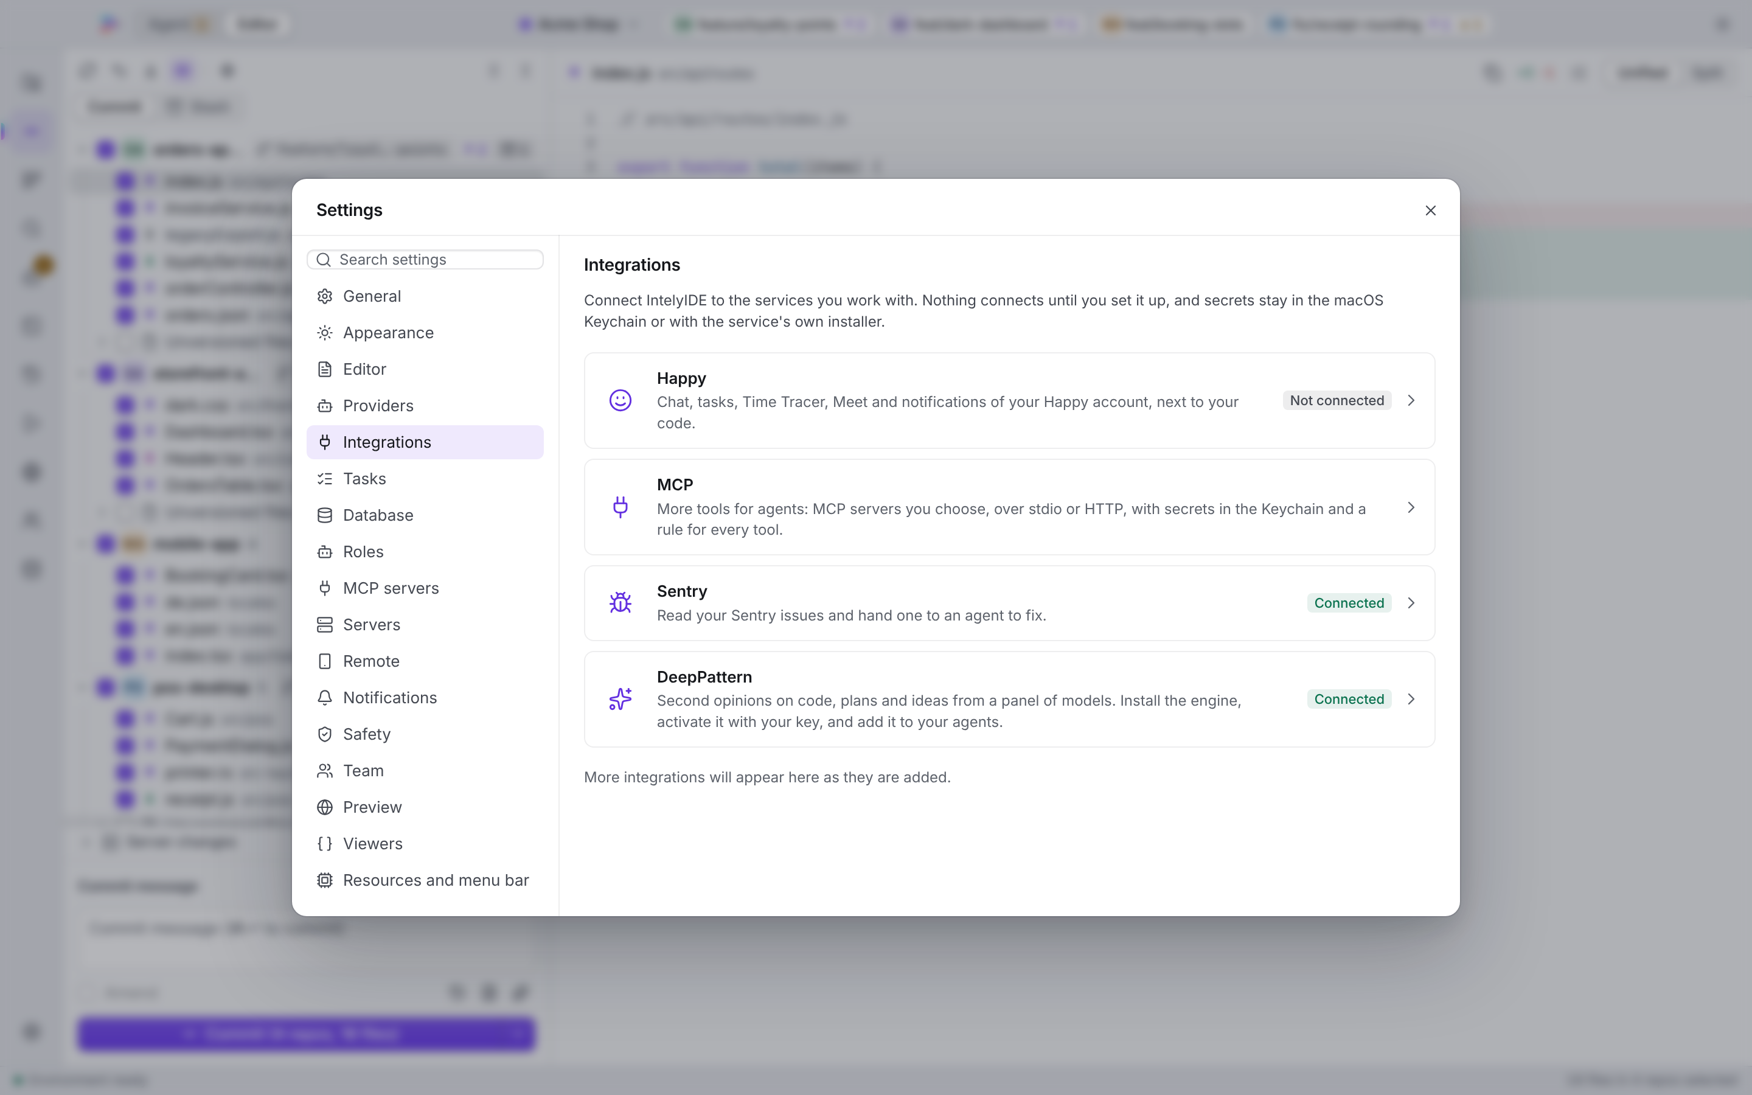Open MCP servers settings
Image resolution: width=1752 pixels, height=1095 pixels.
click(425, 588)
